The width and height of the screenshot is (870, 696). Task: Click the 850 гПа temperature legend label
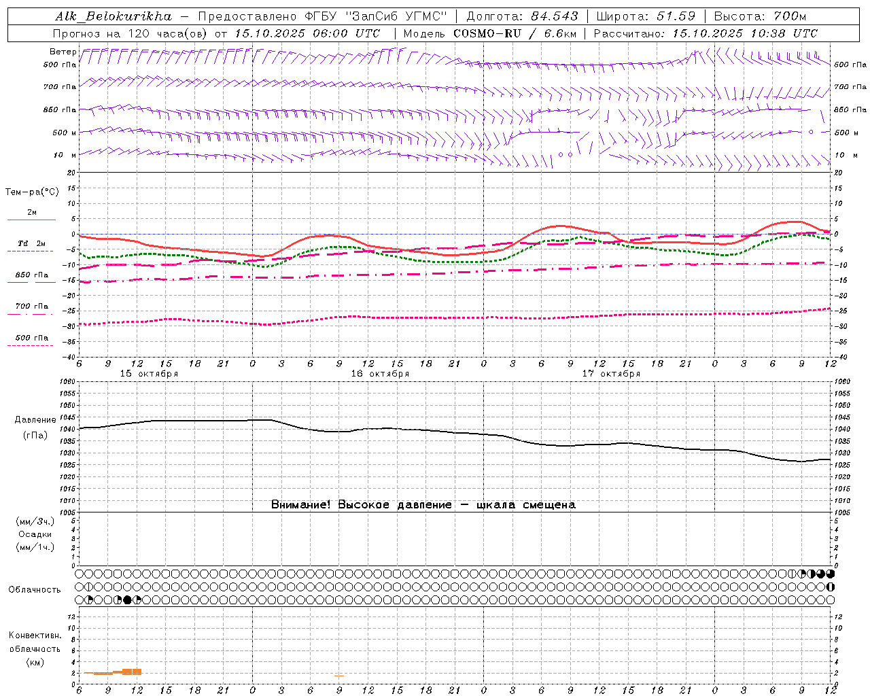coord(32,275)
